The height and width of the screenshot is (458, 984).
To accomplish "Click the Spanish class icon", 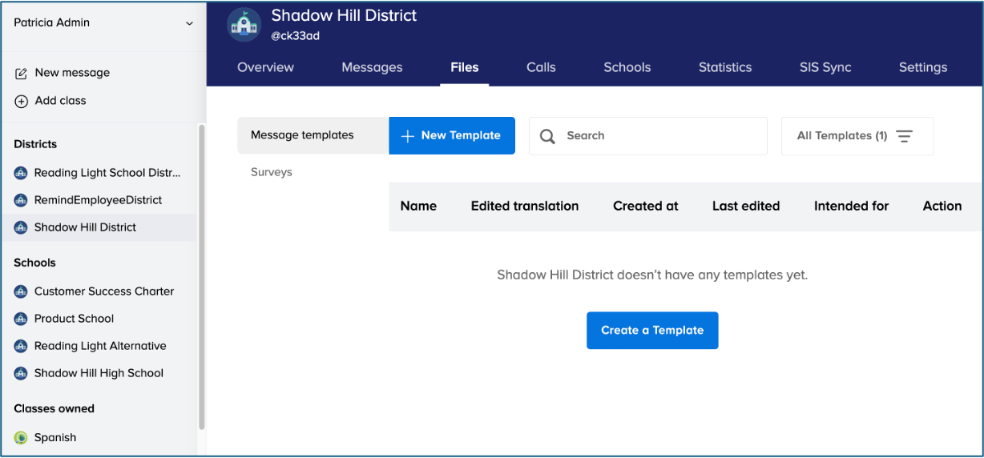I will [x=21, y=438].
